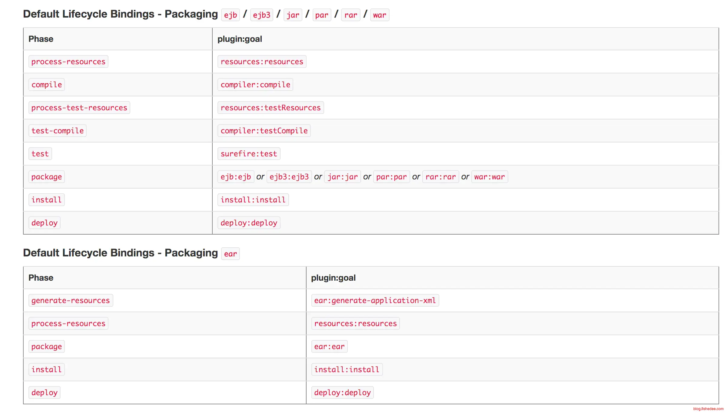Click plugin:goal header of ear table
Screen dimensions: 727x414
click(333, 278)
